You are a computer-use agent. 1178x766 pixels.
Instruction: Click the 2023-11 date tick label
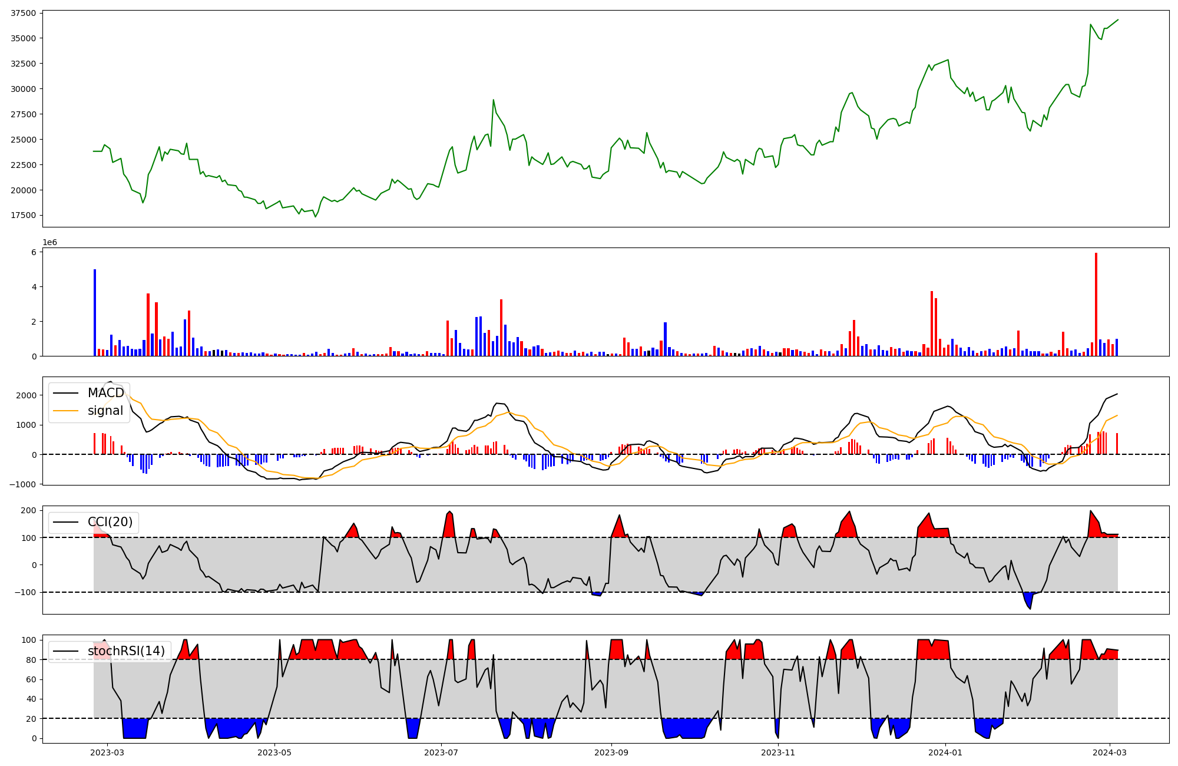779,752
